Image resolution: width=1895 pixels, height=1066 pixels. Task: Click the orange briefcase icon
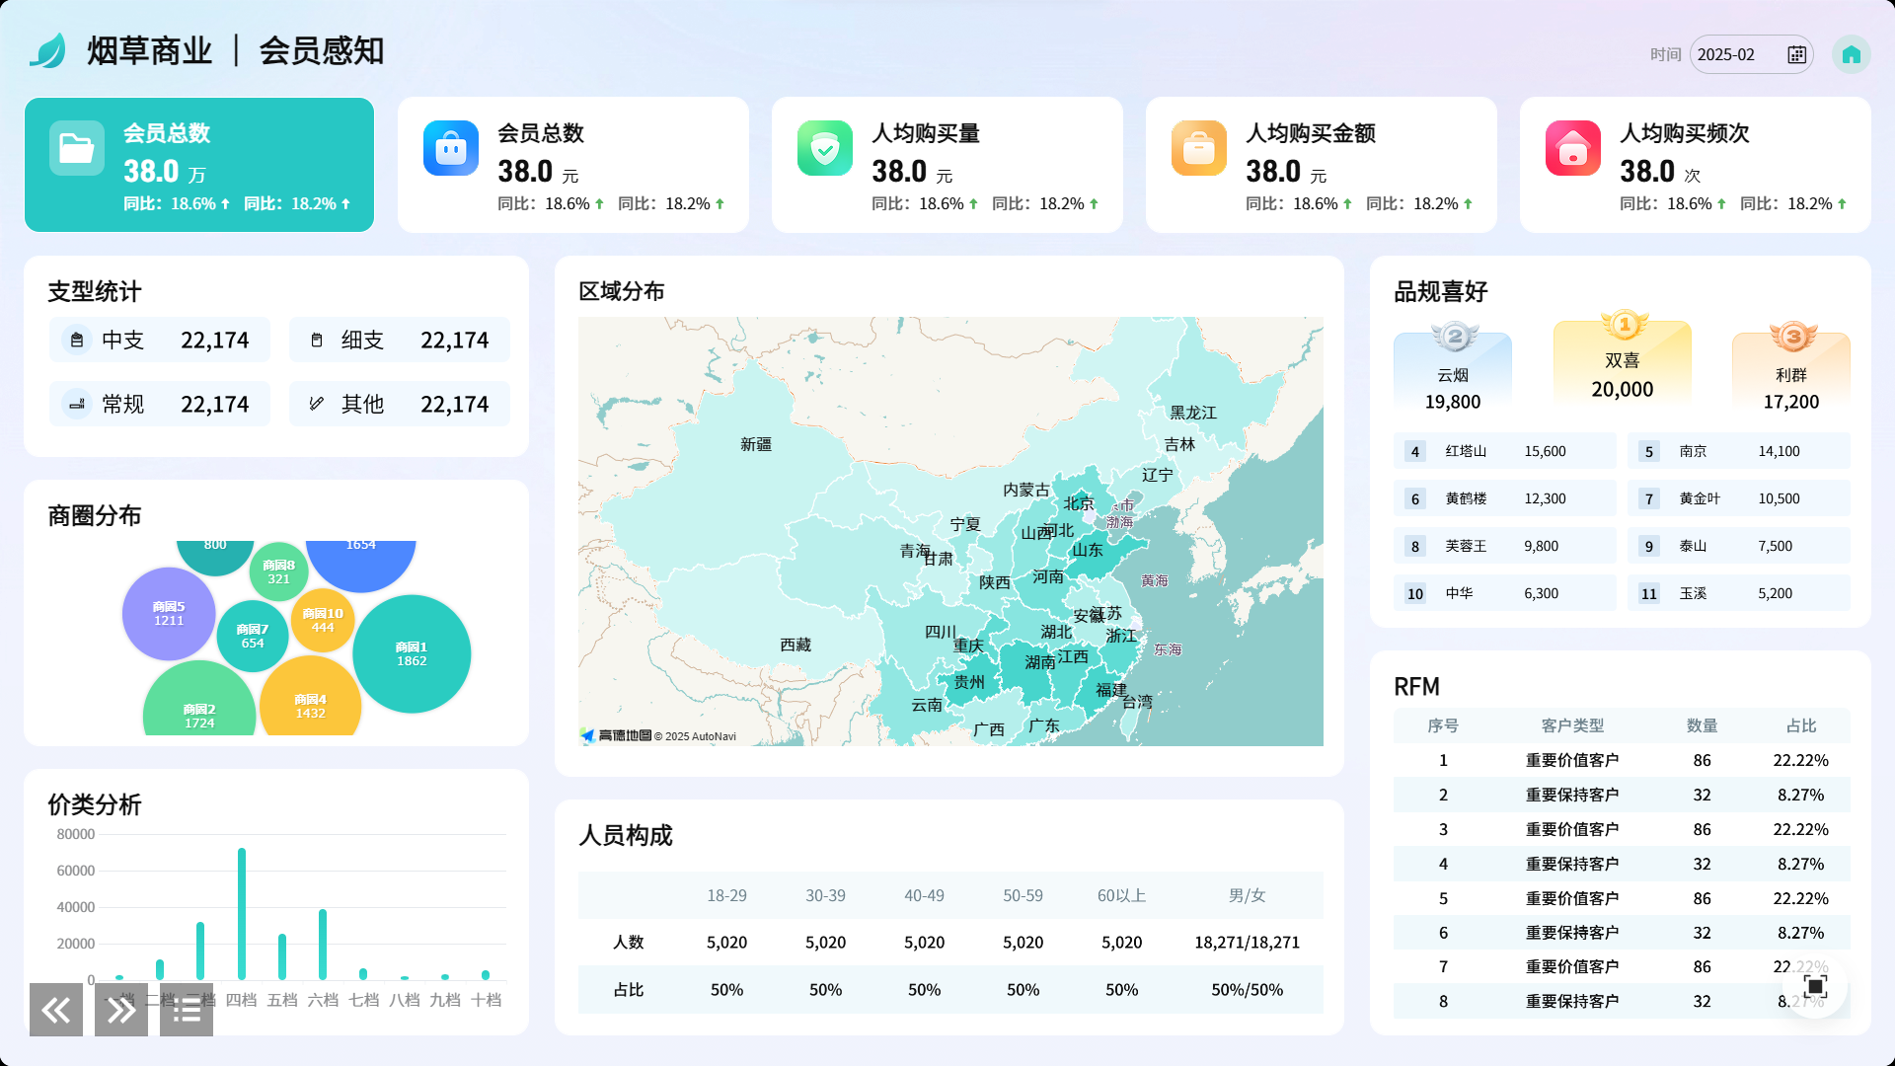click(1199, 149)
